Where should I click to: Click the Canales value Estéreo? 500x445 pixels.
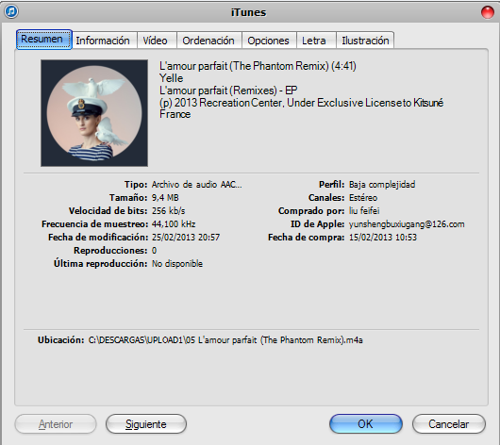(363, 198)
